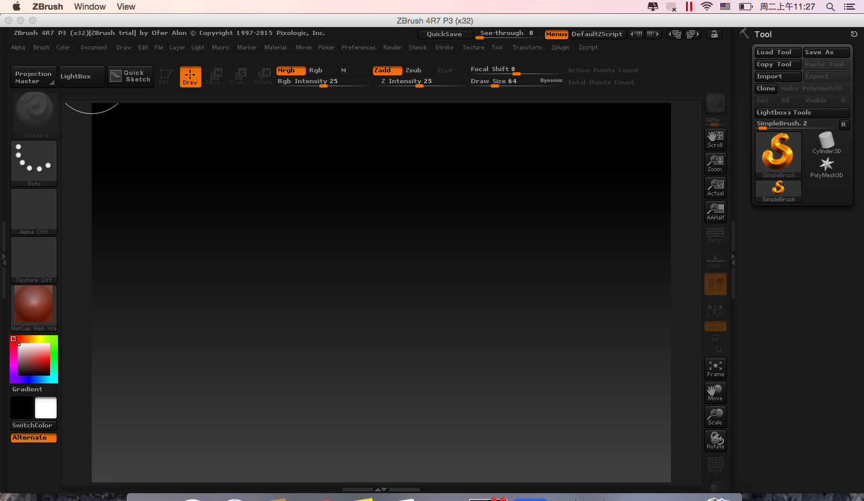Click the Tool palette hammer icon

[744, 34]
